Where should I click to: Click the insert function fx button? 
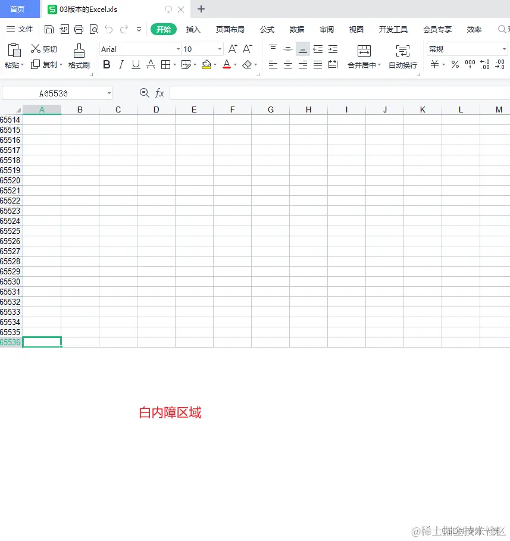[159, 93]
